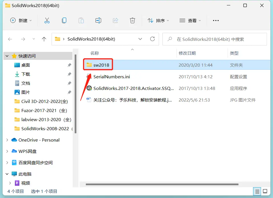Open the 新建 (New) menu
The height and width of the screenshot is (198, 273).
coord(21,20)
